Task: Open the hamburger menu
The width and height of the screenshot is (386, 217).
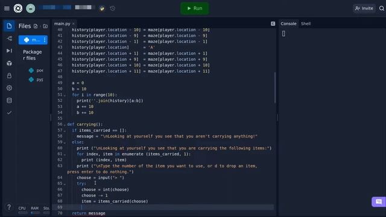Action: 7,8
